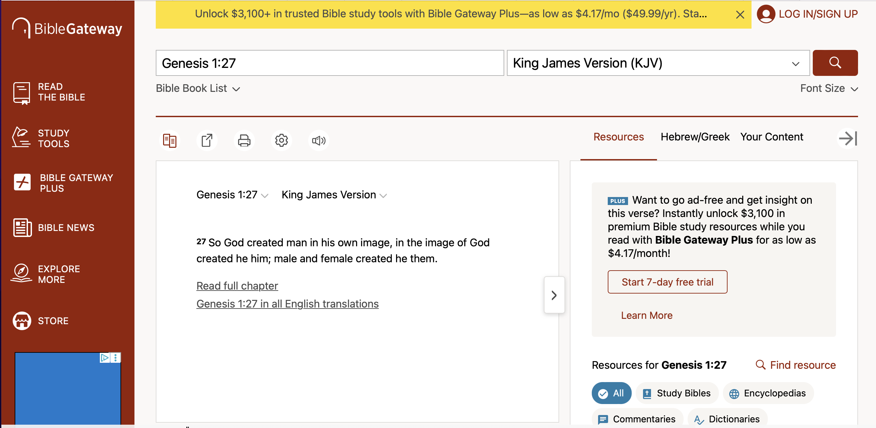Screen dimensions: 876x428
Task: Click the Genesis 1:27 search input field
Action: pyautogui.click(x=329, y=63)
